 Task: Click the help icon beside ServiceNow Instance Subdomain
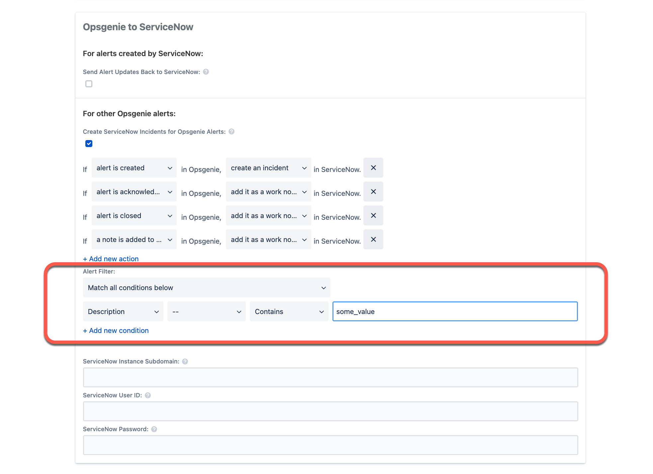[185, 361]
